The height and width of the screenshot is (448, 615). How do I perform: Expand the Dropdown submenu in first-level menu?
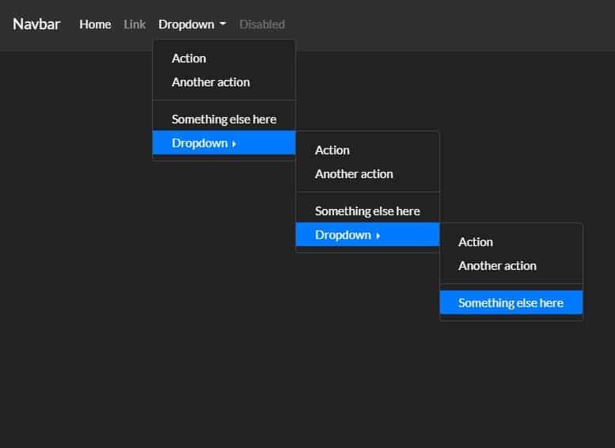[x=199, y=143]
